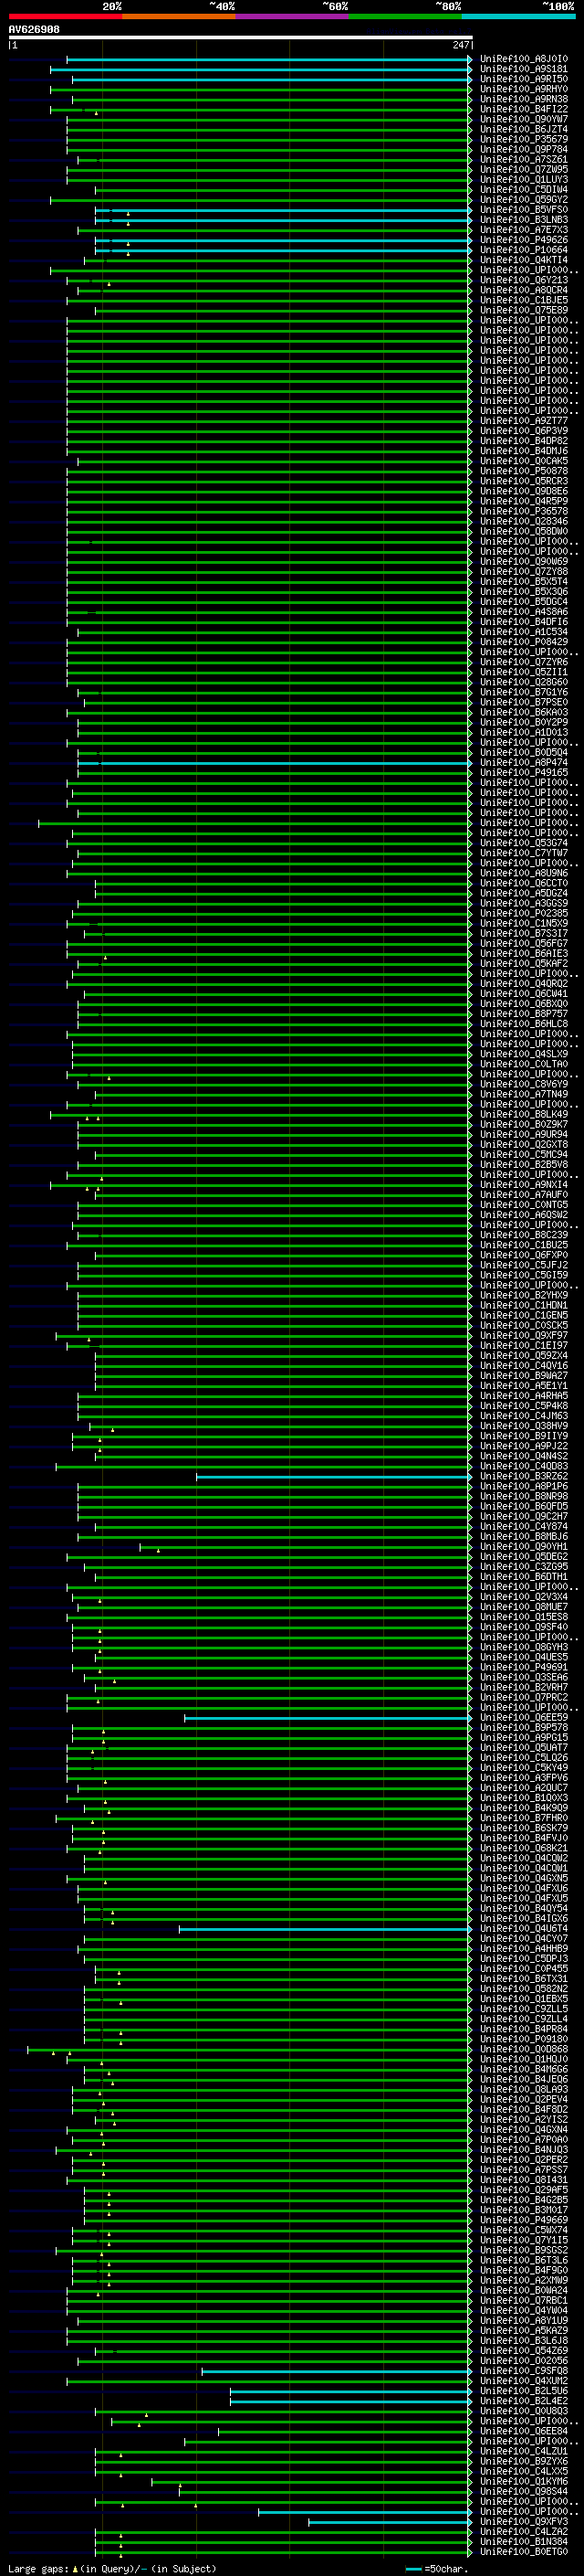Image resolution: width=584 pixels, height=2576 pixels.
Task: Open hit UniRef100_B4FI22
Action: click(524, 109)
